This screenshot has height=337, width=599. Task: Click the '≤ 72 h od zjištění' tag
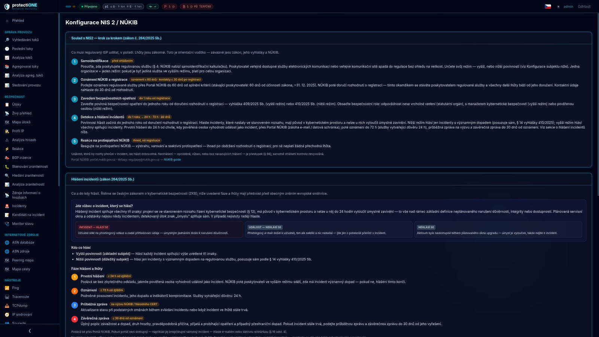coord(112,290)
